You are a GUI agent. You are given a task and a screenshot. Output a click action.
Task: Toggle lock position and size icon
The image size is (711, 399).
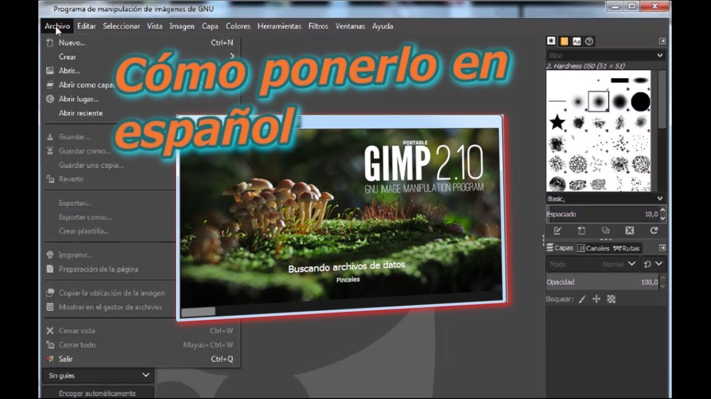(x=597, y=299)
